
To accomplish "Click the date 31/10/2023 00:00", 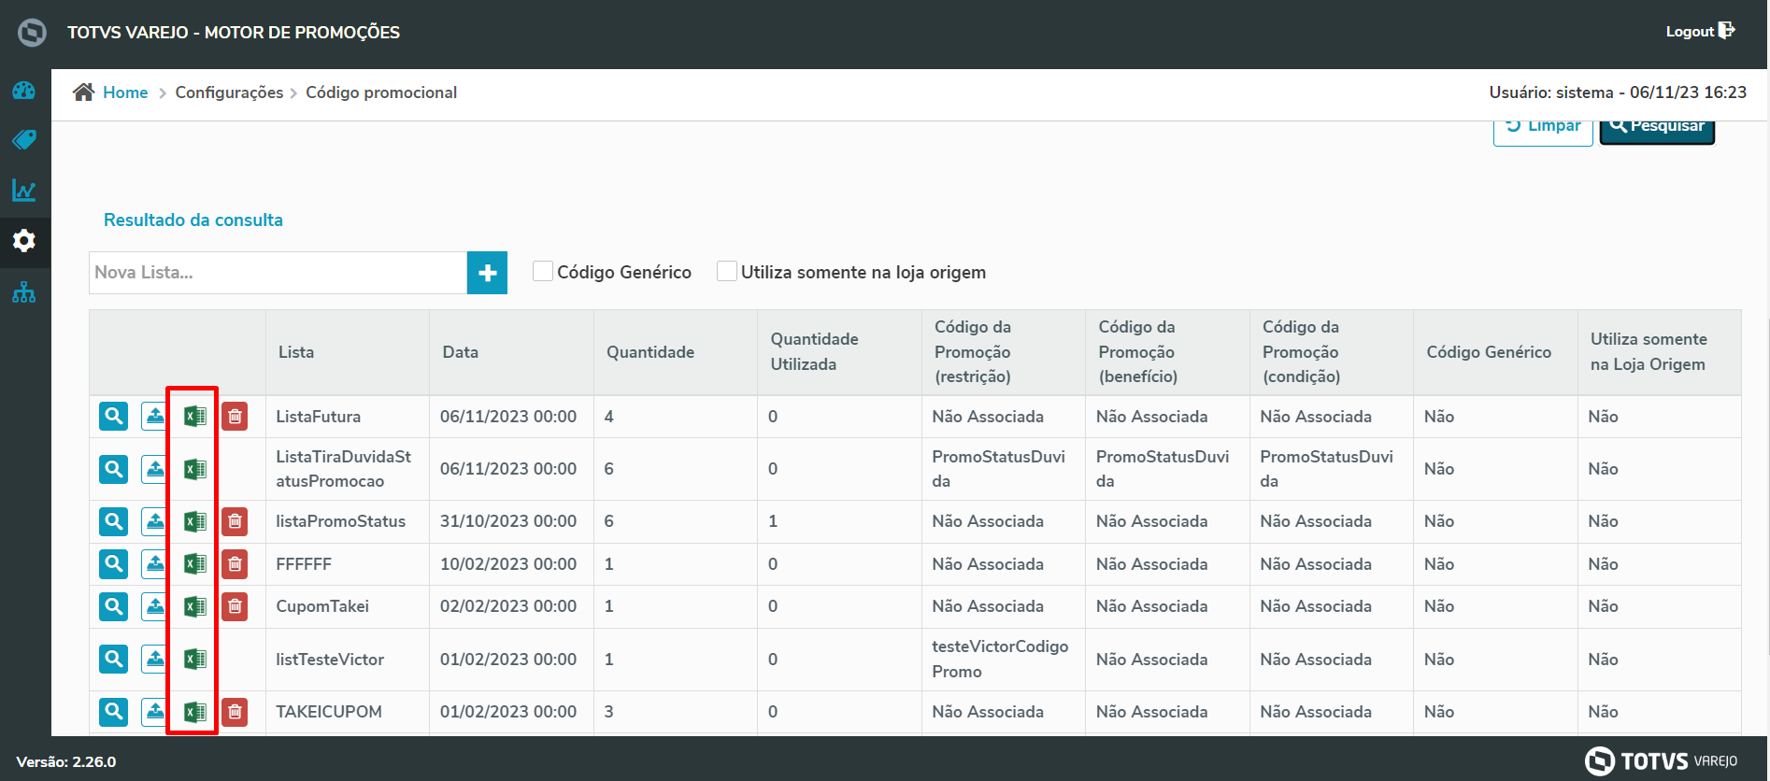I will (x=508, y=521).
